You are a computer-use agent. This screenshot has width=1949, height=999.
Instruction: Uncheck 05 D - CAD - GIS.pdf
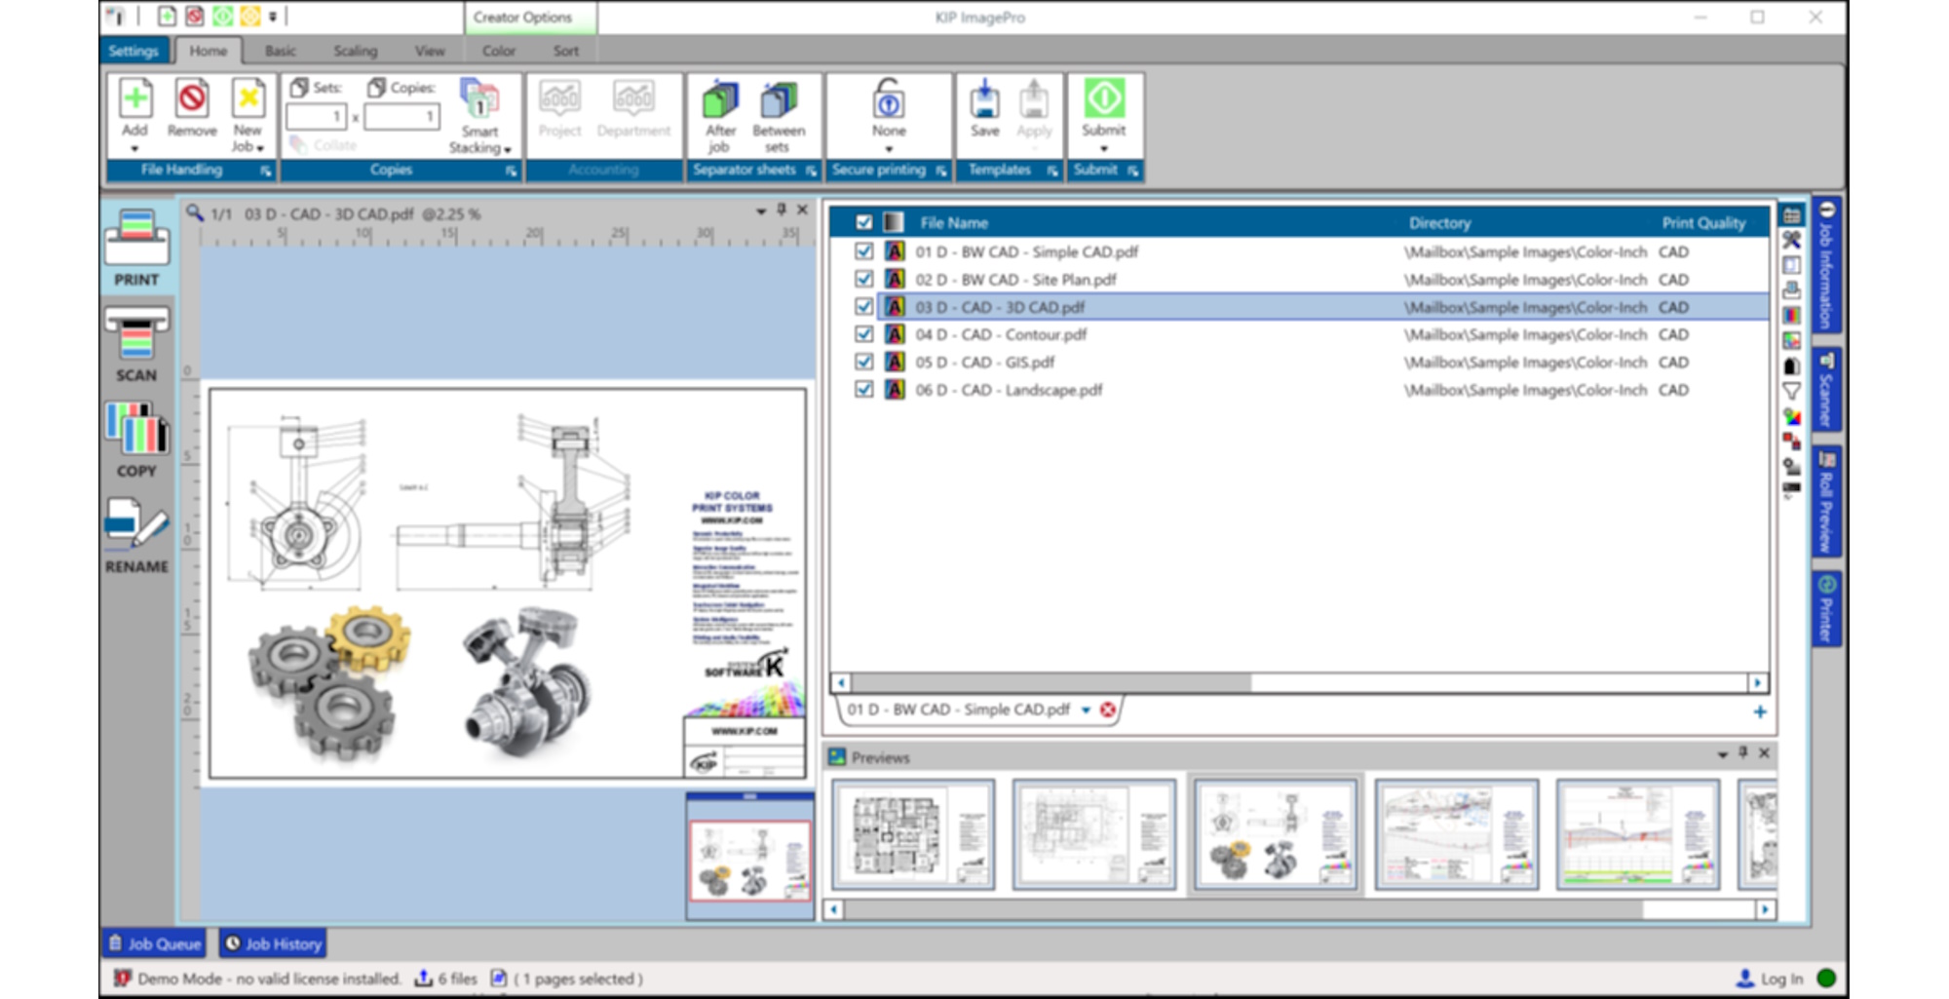(x=863, y=362)
